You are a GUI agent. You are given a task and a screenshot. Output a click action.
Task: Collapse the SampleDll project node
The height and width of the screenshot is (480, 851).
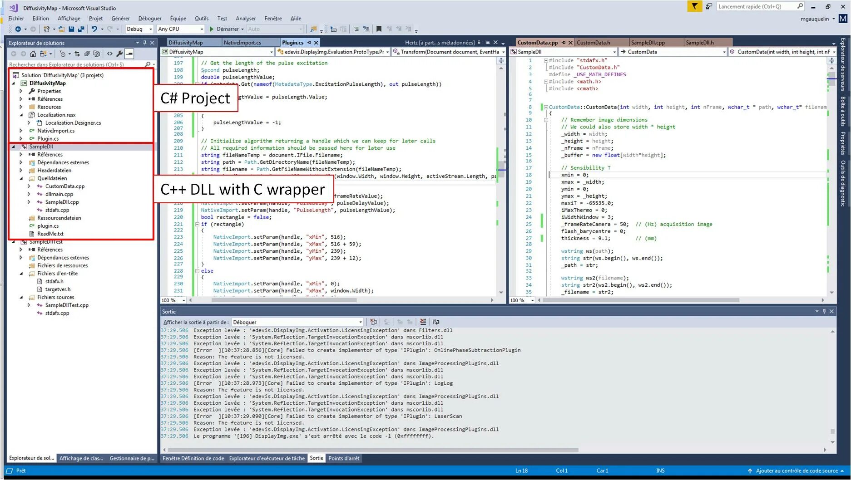coord(13,147)
